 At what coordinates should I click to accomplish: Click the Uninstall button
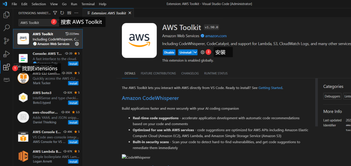click(186, 52)
